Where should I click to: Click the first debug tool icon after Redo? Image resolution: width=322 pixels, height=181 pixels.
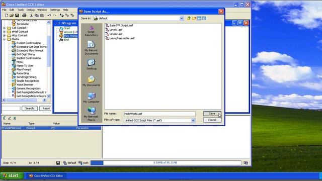click(61, 16)
